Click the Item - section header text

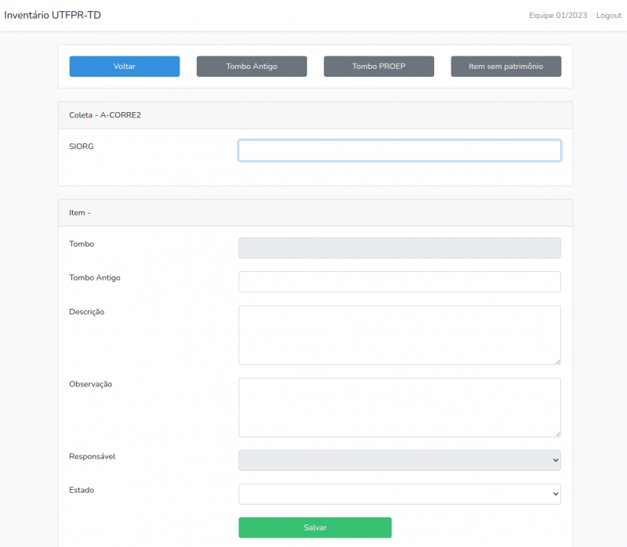[80, 212]
